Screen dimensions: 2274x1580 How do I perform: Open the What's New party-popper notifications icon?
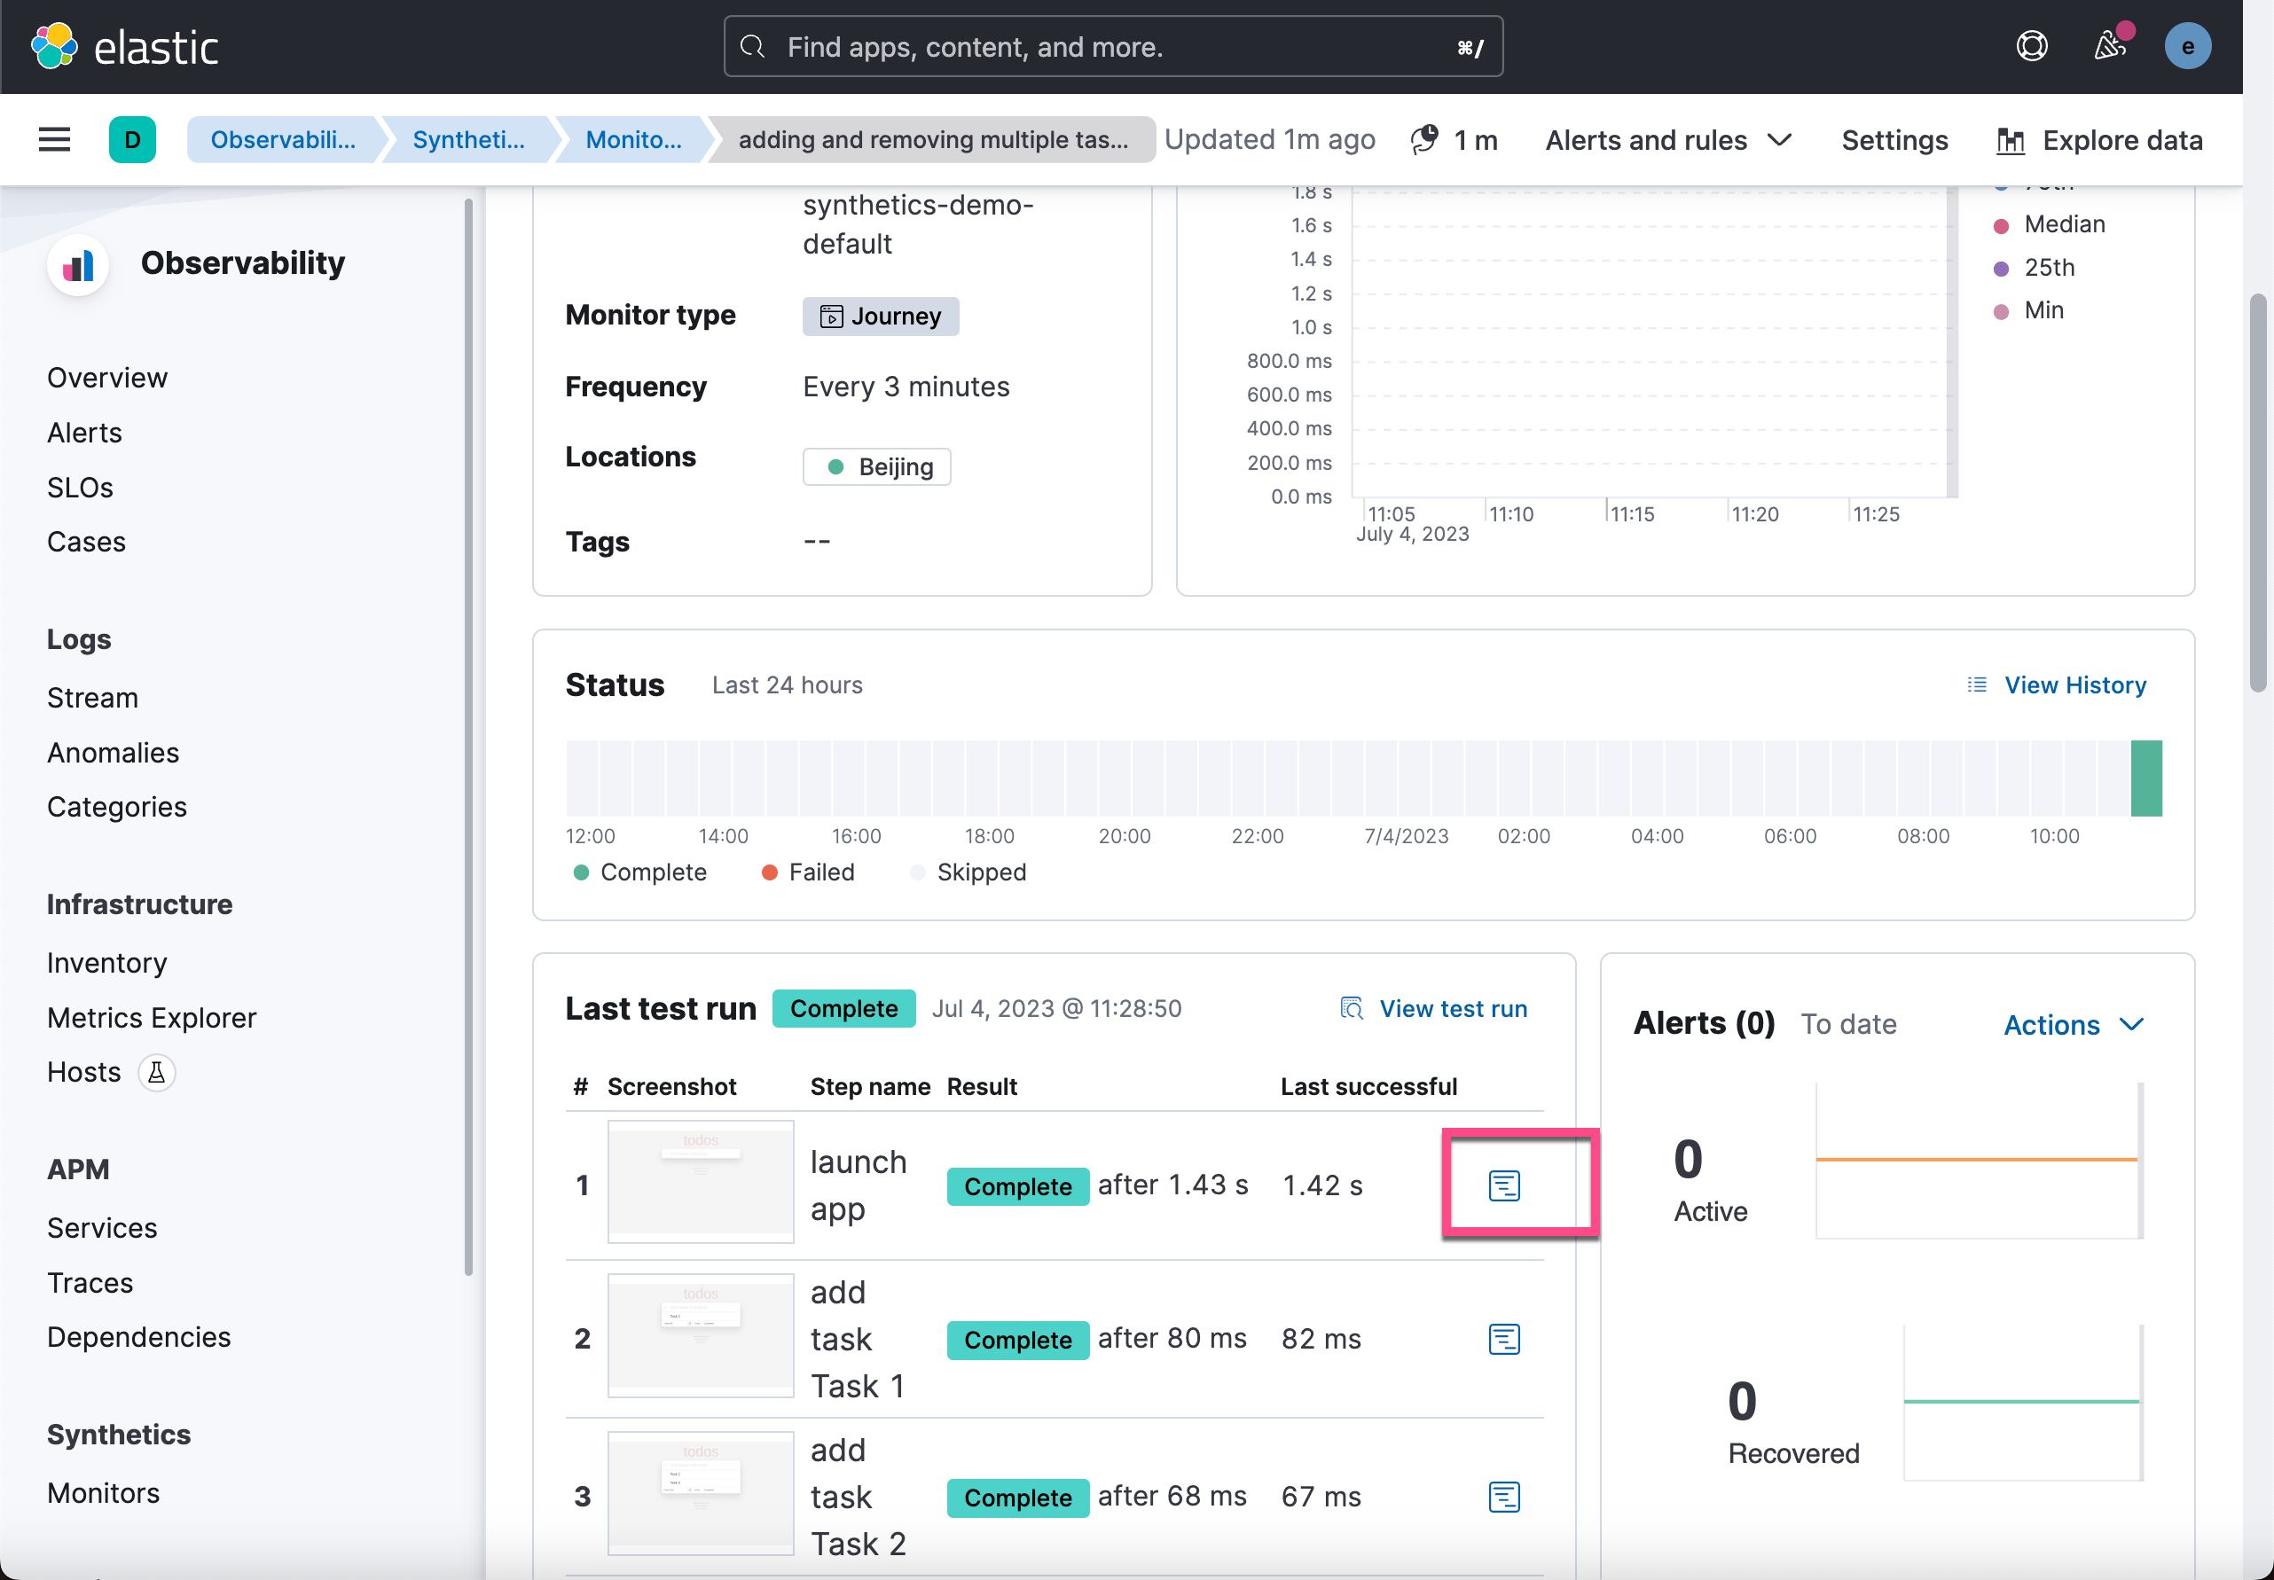2110,45
